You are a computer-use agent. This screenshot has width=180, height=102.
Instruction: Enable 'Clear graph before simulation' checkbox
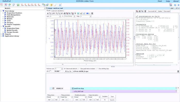click(79, 69)
